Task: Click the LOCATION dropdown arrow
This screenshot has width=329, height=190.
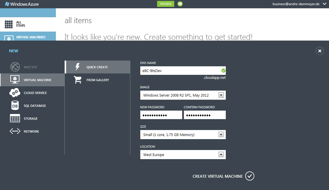Action: [x=221, y=155]
